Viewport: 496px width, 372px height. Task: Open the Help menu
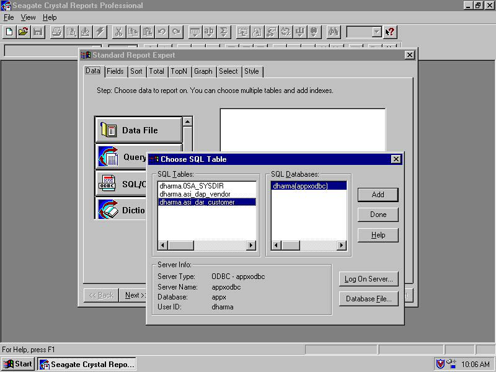50,17
